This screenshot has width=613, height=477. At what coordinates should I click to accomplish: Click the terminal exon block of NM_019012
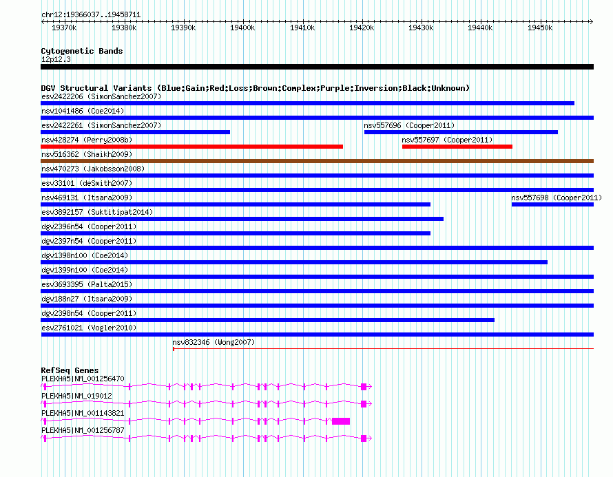pos(364,403)
